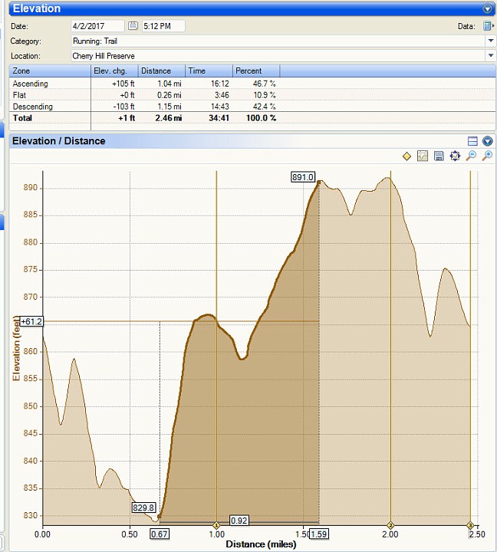This screenshot has width=497, height=552.
Task: Open the chart display options icon
Action: click(x=423, y=156)
